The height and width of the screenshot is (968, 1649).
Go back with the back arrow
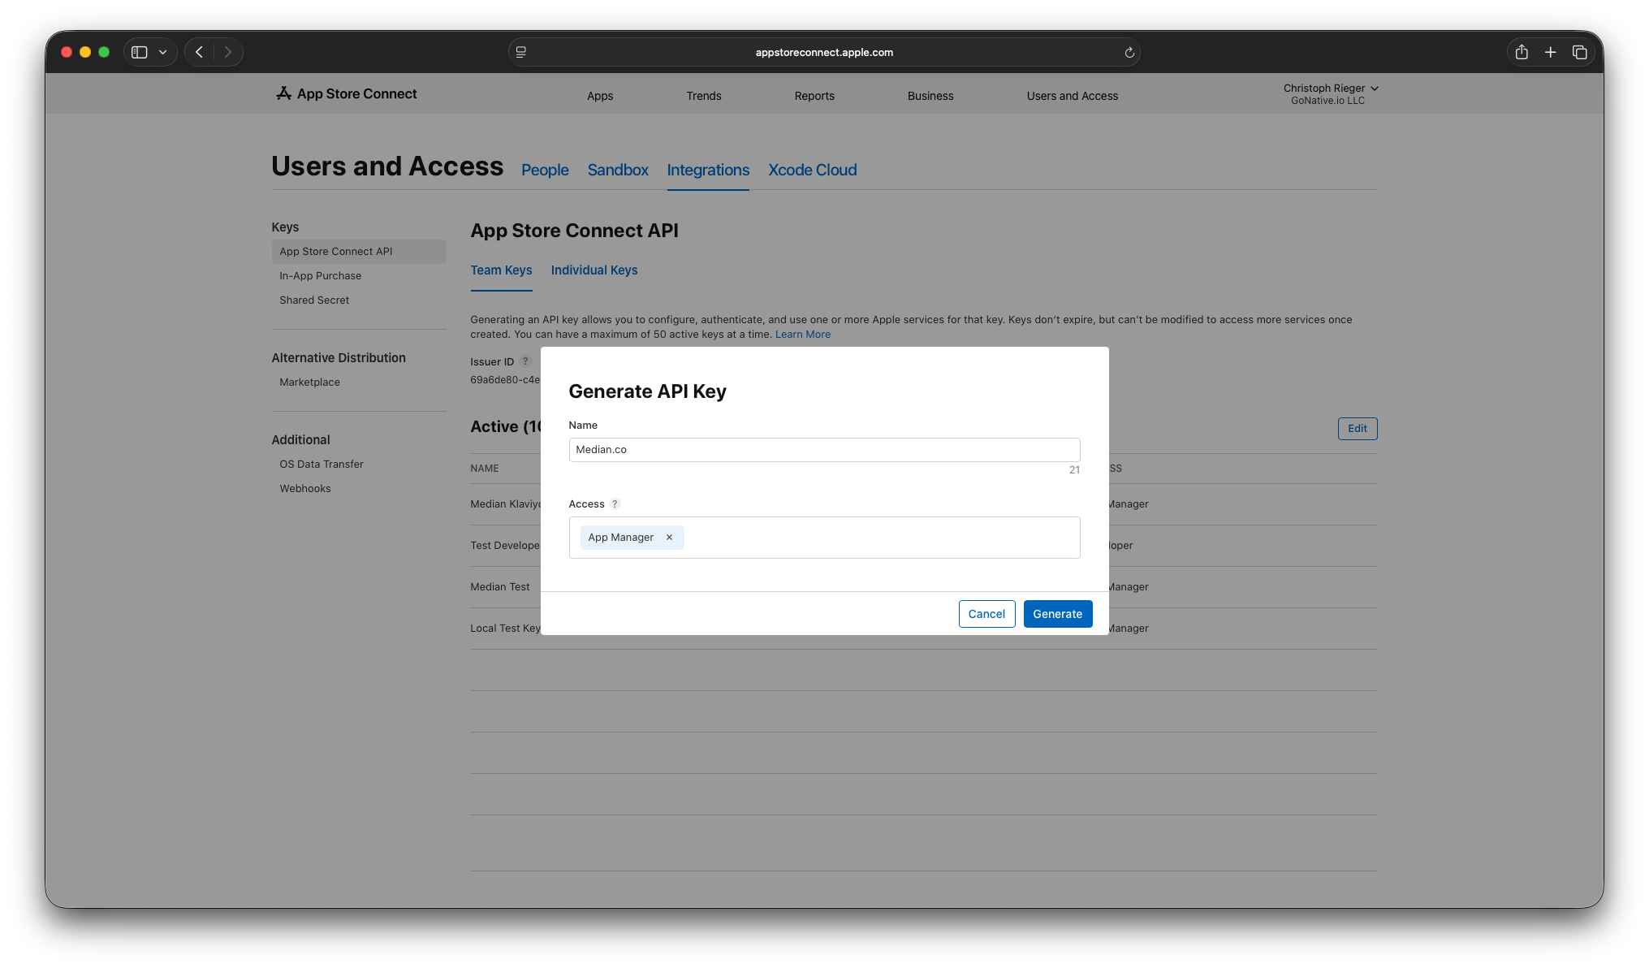coord(200,52)
